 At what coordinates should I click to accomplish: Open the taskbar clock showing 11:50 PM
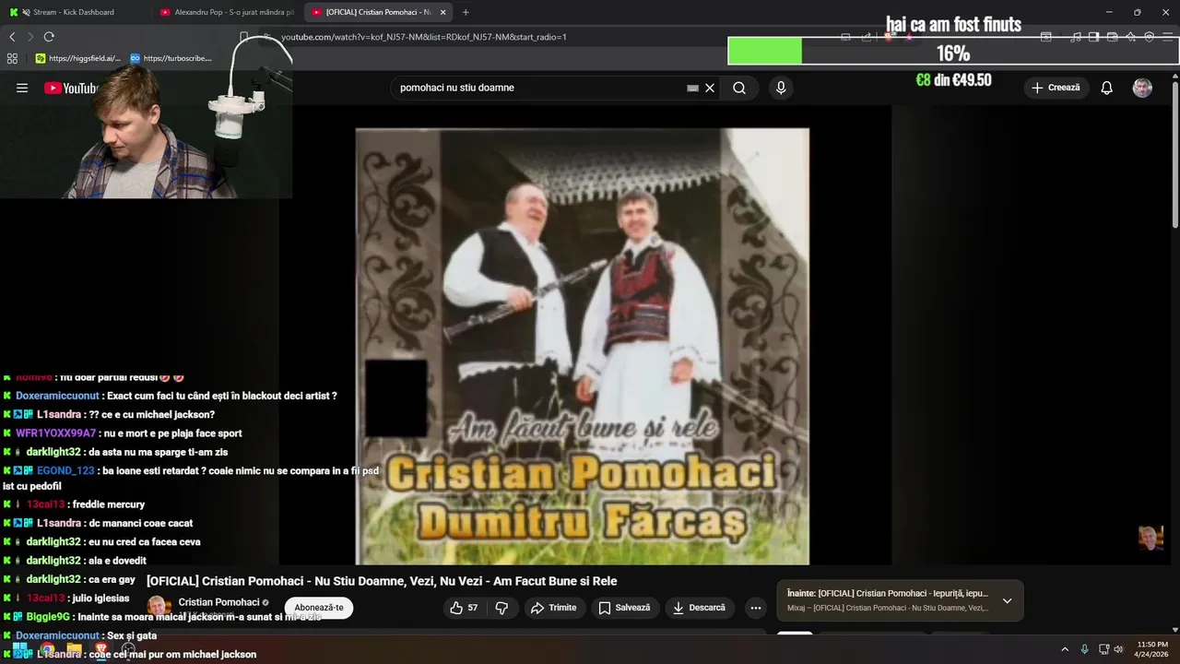coord(1152,649)
